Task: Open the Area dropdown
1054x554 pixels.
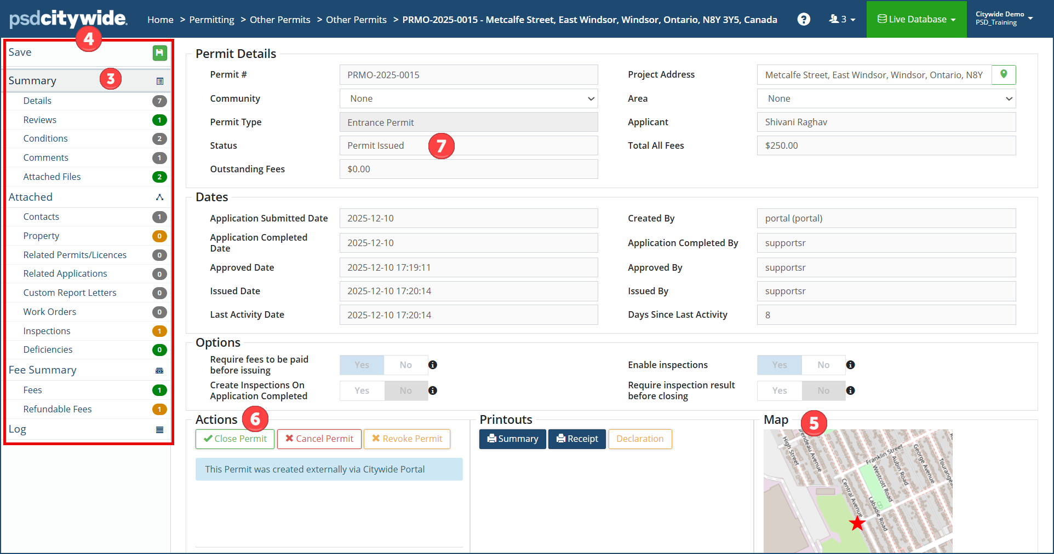Action: coord(886,98)
